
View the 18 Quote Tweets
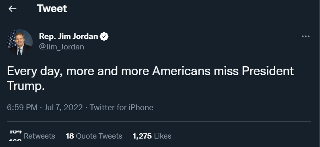[94, 136]
